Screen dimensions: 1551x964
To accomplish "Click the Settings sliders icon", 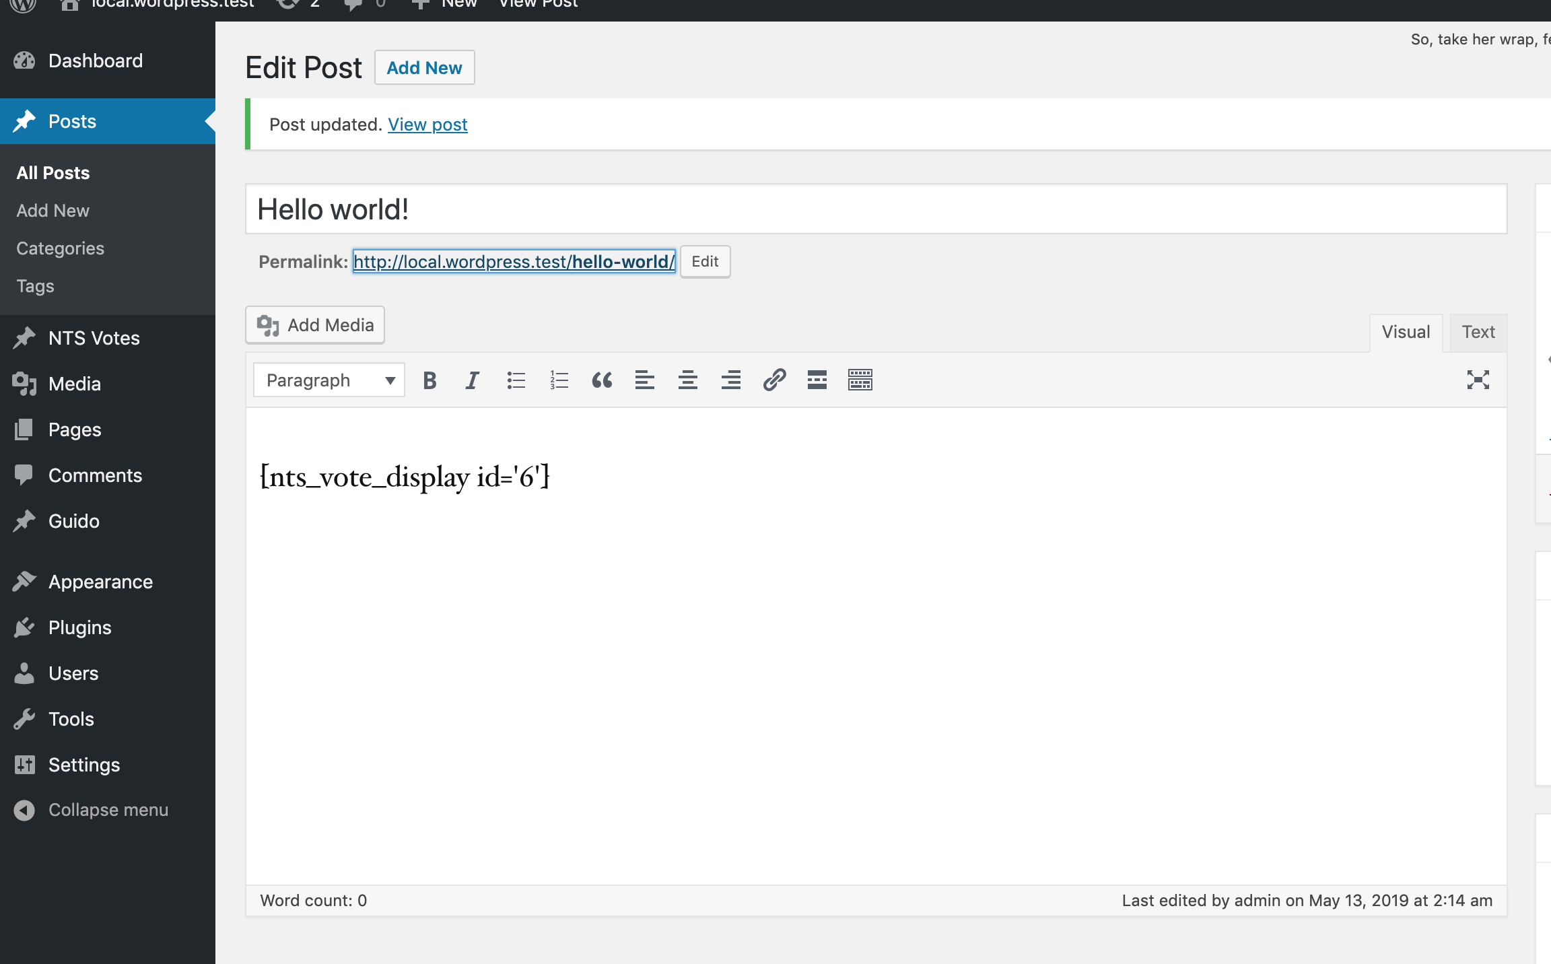I will coord(24,765).
